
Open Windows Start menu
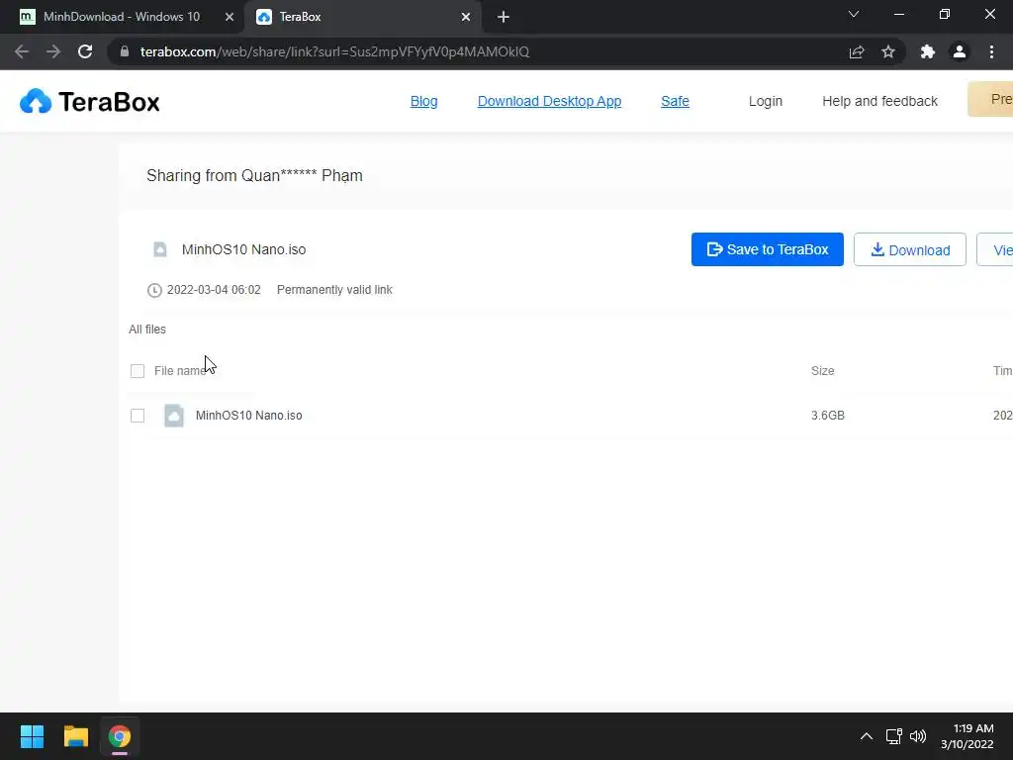[x=32, y=736]
